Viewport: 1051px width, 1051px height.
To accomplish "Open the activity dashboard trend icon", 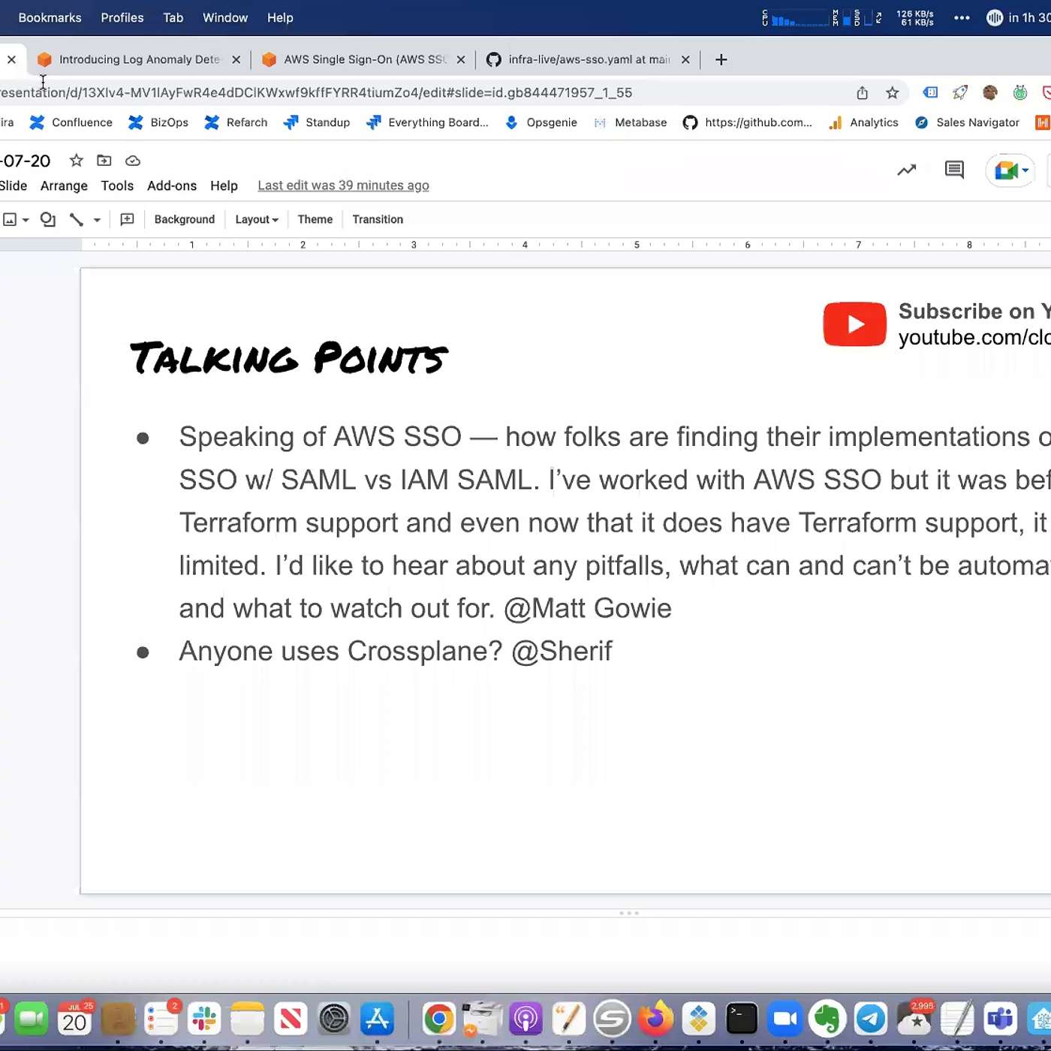I will (906, 170).
